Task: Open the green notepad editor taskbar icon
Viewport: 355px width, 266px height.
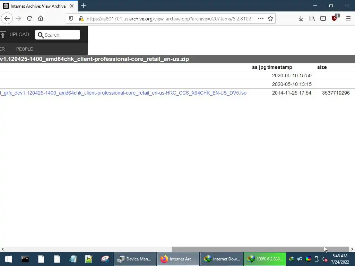Action: click(x=89, y=259)
